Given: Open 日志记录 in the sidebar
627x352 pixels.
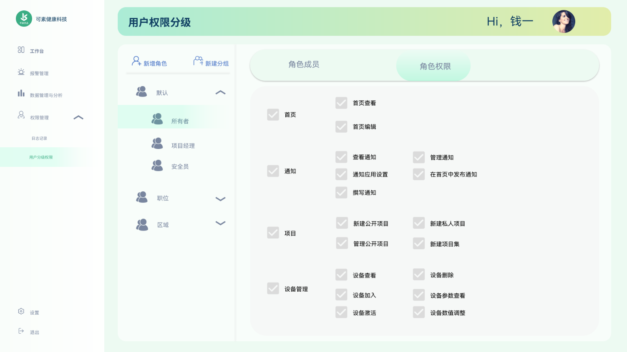Looking at the screenshot, I should click(x=39, y=139).
